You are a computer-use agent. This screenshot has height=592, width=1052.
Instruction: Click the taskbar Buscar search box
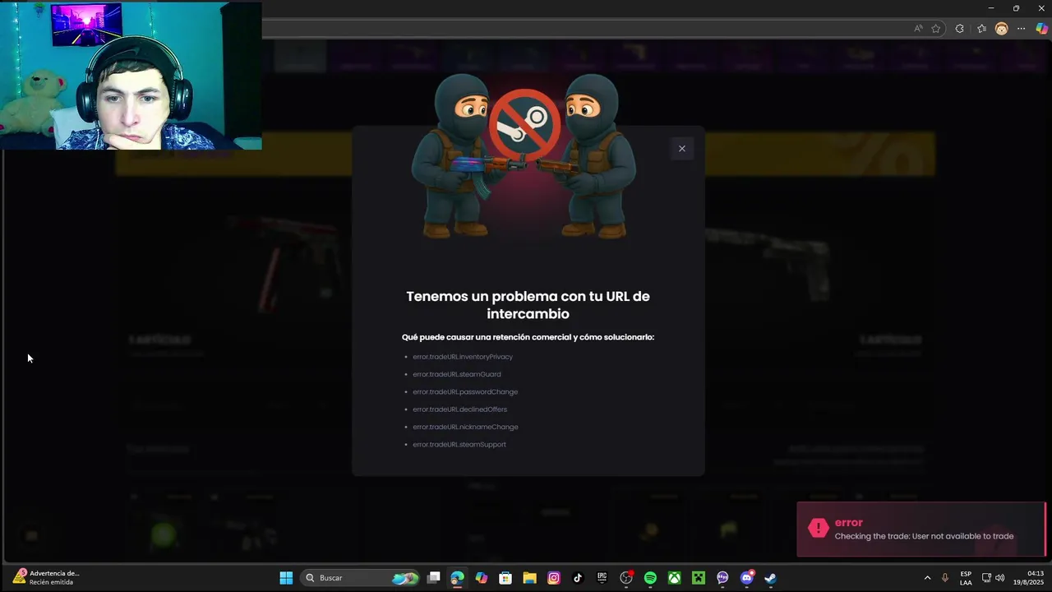360,578
